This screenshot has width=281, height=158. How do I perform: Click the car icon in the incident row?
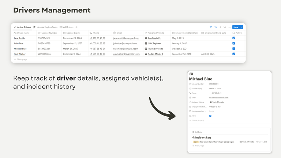[240, 142]
